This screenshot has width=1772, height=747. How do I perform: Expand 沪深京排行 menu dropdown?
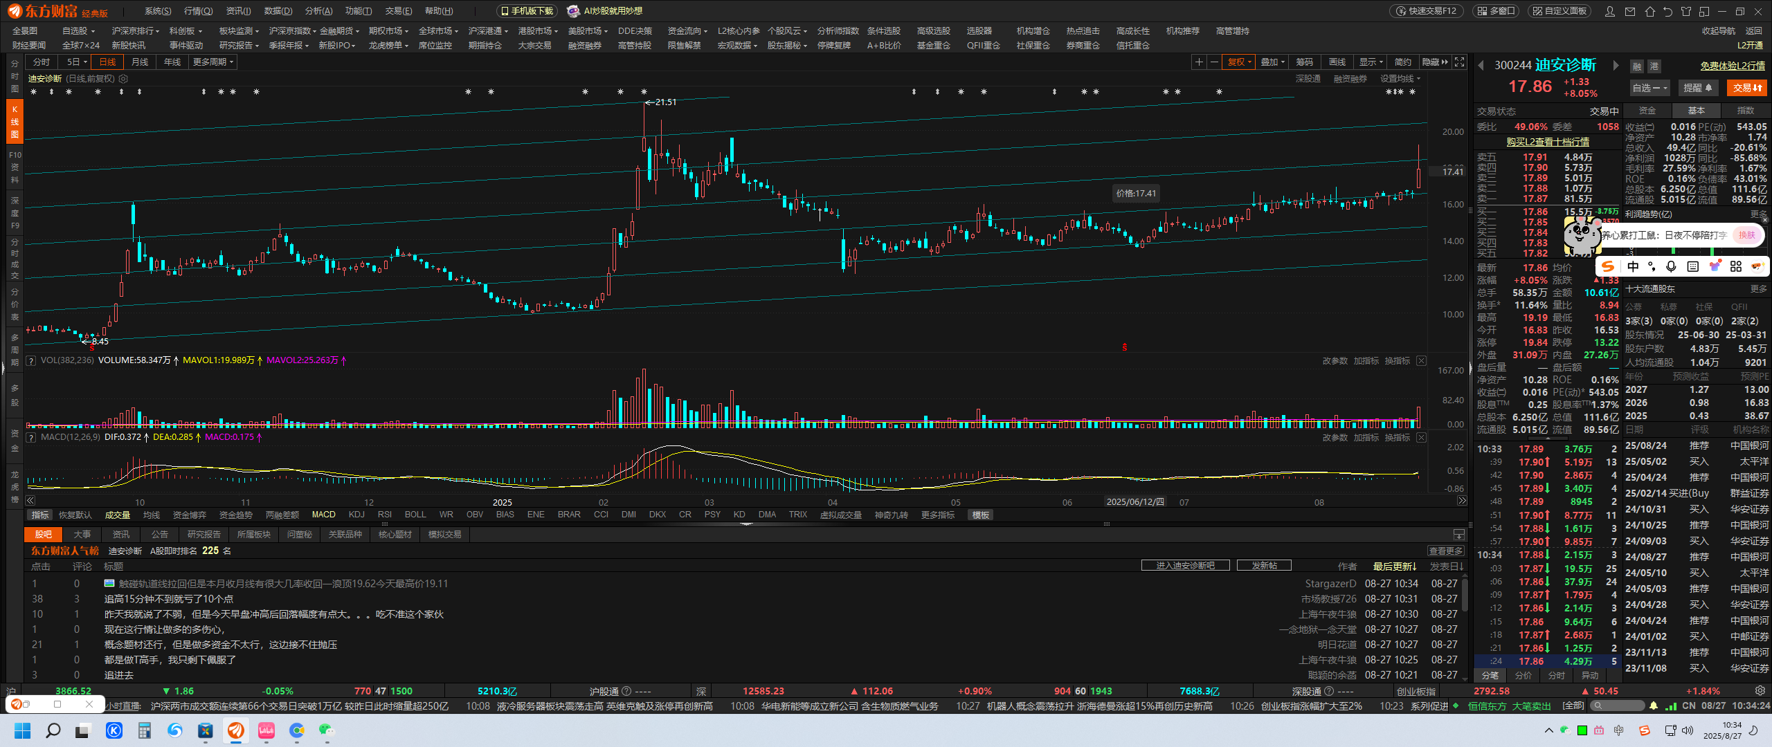(136, 30)
